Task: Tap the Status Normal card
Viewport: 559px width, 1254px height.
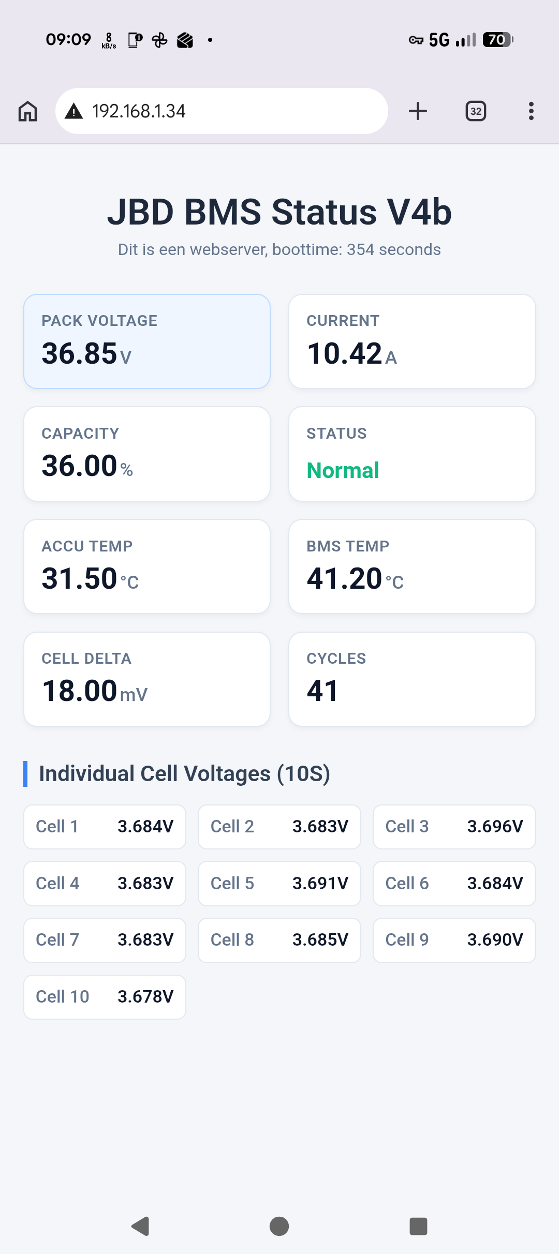Action: [412, 454]
